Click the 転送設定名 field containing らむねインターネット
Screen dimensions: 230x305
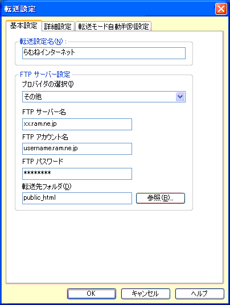[104, 53]
